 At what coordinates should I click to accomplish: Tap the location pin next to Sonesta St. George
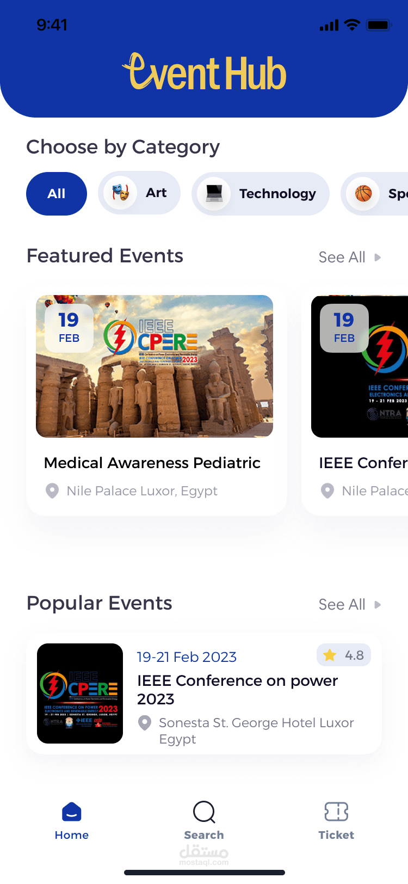click(x=145, y=723)
